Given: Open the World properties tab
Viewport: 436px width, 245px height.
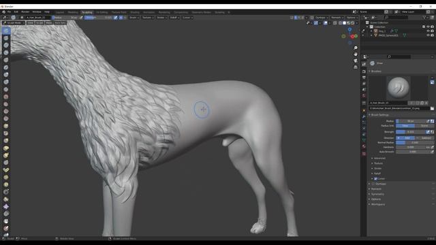Looking at the screenshot, I should tap(364, 96).
